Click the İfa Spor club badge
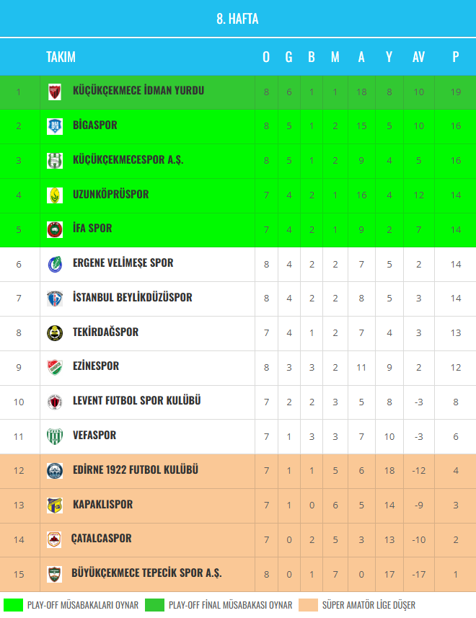This screenshot has height=618, width=476. pos(55,229)
